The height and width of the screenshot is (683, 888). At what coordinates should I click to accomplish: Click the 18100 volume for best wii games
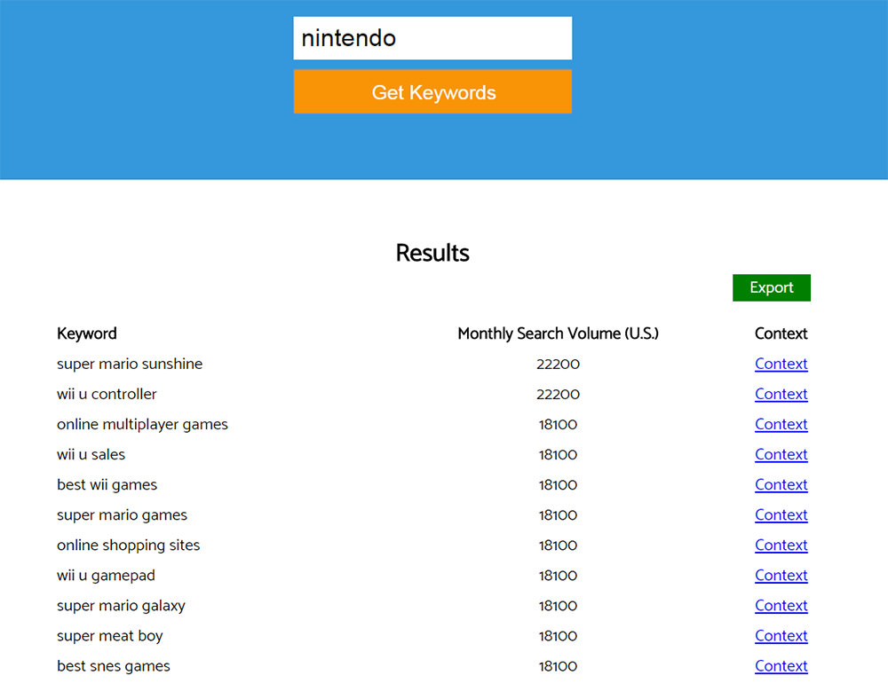(558, 485)
